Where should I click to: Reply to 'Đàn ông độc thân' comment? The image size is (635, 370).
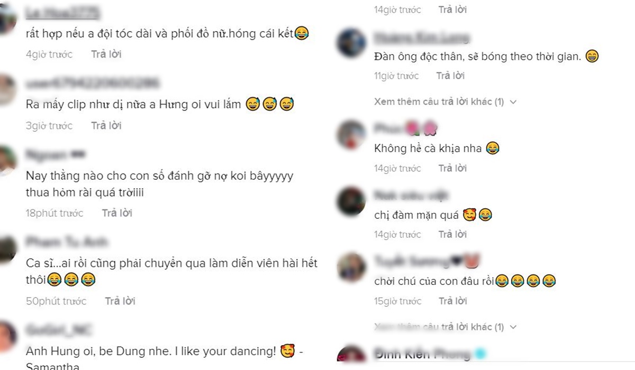click(x=450, y=76)
